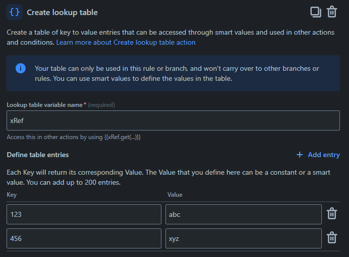Click the Key column header
This screenshot has height=257, width=349.
12,194
